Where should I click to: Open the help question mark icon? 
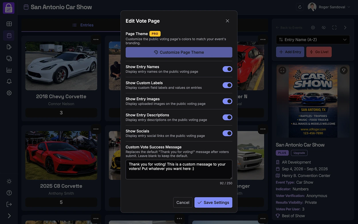pos(9,193)
